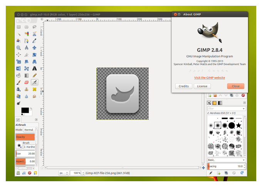Click the Aspect ratio slider
The image size is (262, 187).
click(x=25, y=161)
